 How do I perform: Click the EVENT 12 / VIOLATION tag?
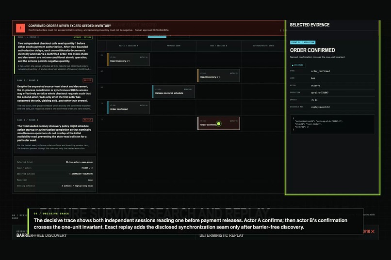tap(303, 42)
